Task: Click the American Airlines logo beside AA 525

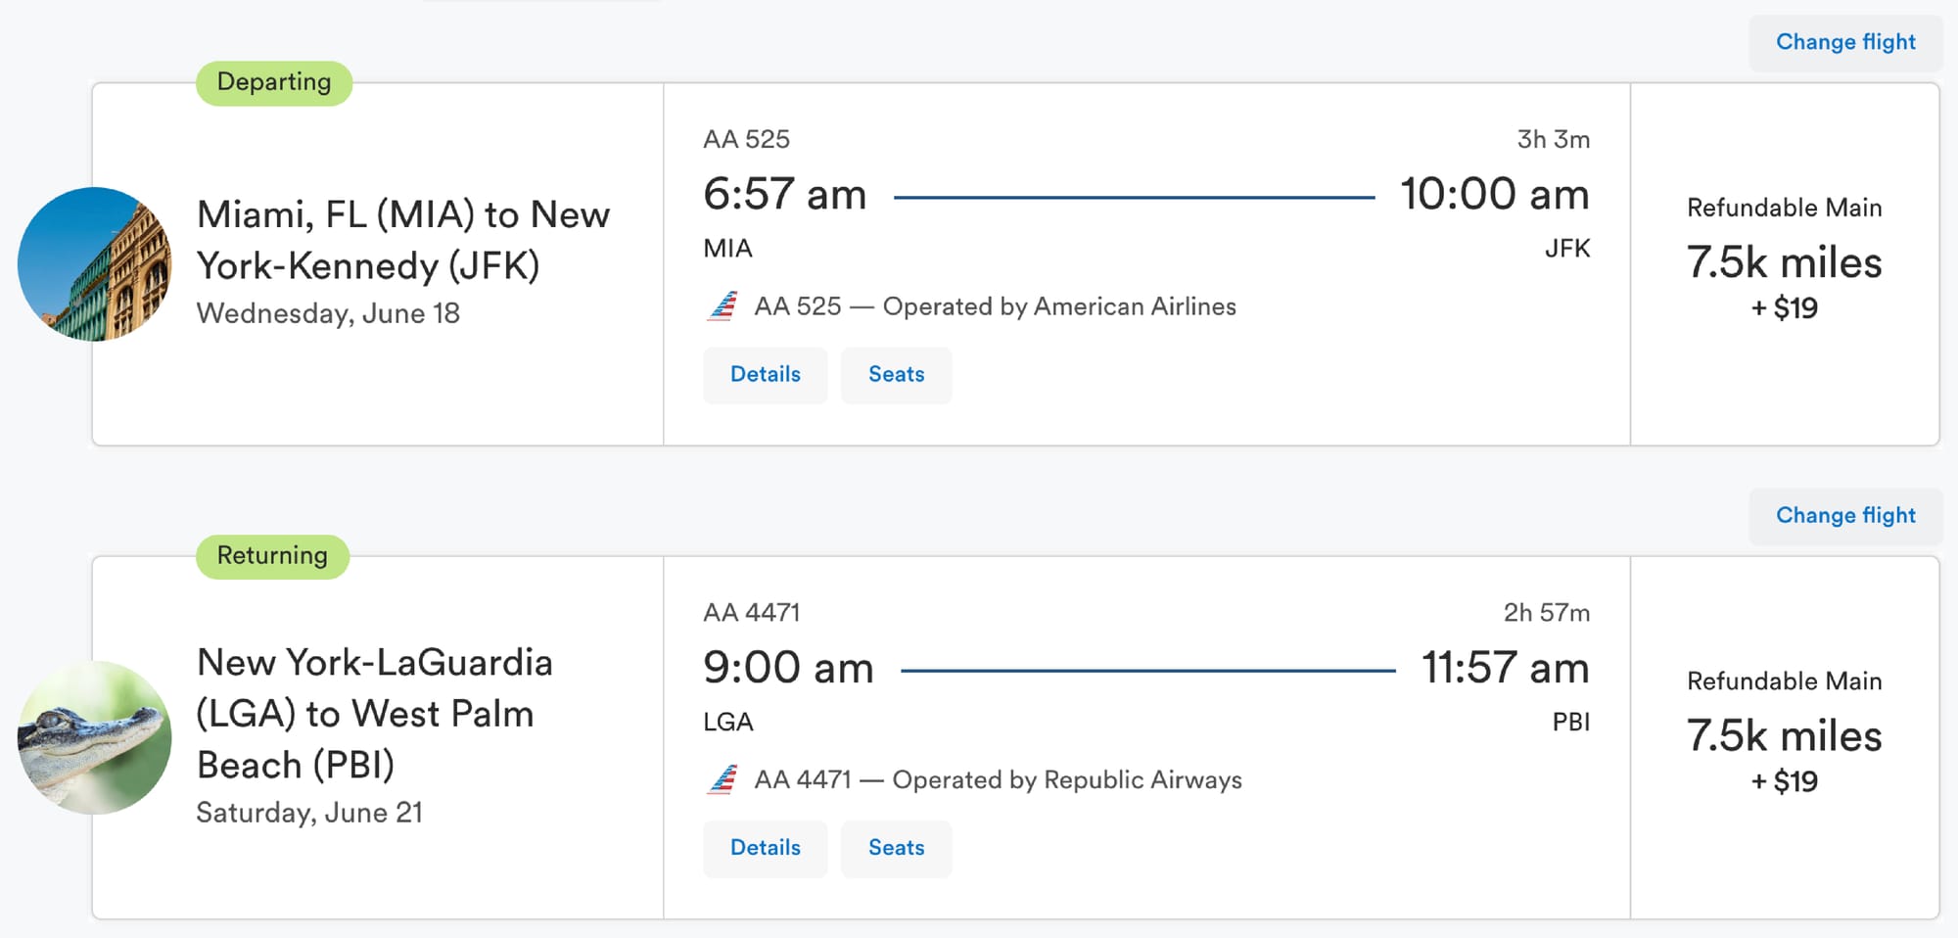Action: pyautogui.click(x=723, y=306)
